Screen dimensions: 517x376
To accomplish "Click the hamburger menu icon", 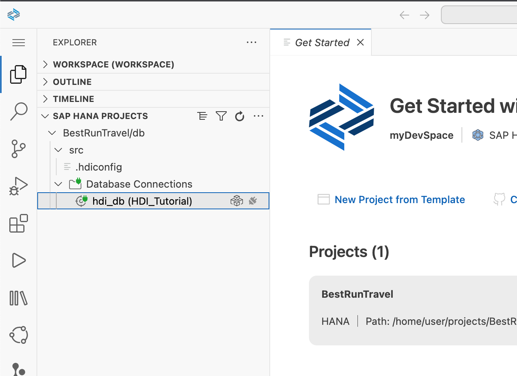I will click(19, 43).
